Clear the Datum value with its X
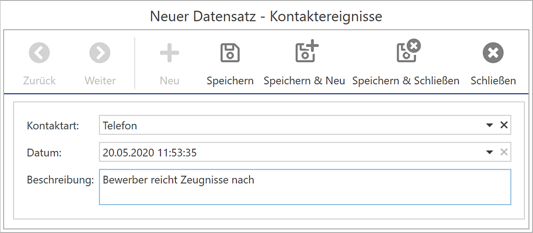 pos(504,152)
